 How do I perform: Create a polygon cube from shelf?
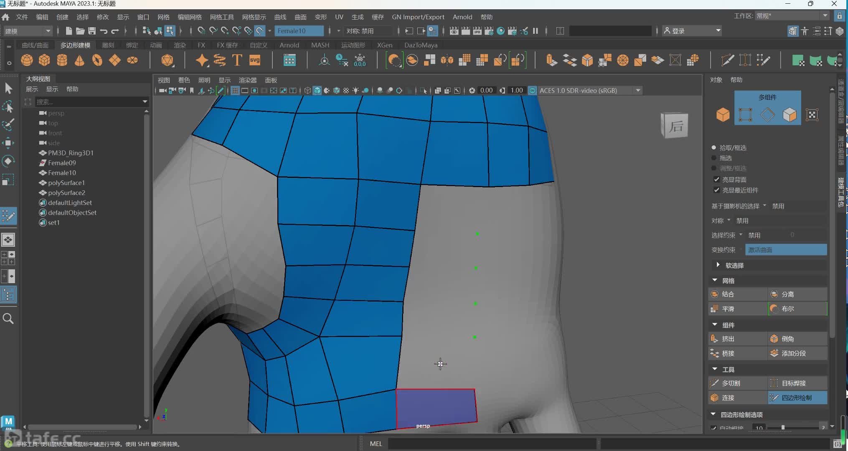44,60
